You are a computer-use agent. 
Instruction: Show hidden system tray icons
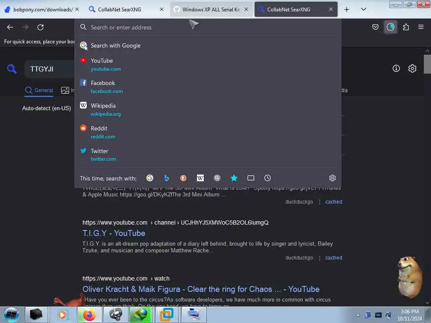click(x=358, y=315)
